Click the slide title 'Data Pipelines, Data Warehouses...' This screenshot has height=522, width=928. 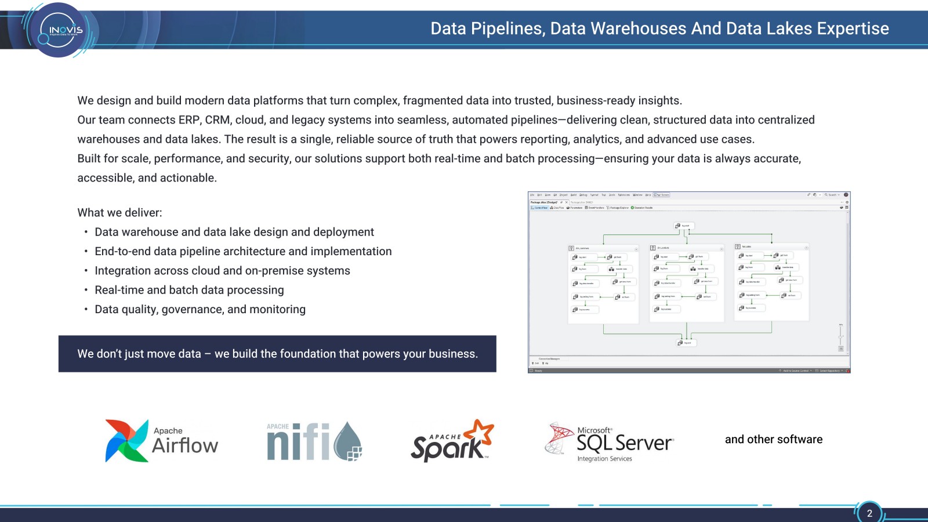click(659, 28)
